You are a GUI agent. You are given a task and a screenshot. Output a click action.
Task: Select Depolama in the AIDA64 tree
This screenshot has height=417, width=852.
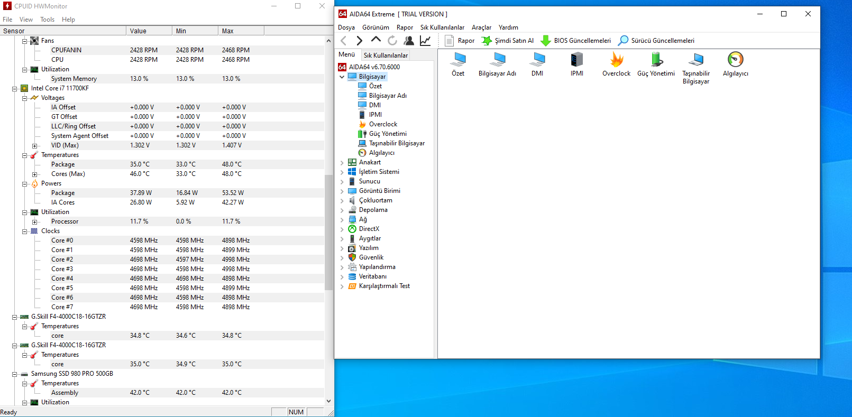click(x=373, y=210)
